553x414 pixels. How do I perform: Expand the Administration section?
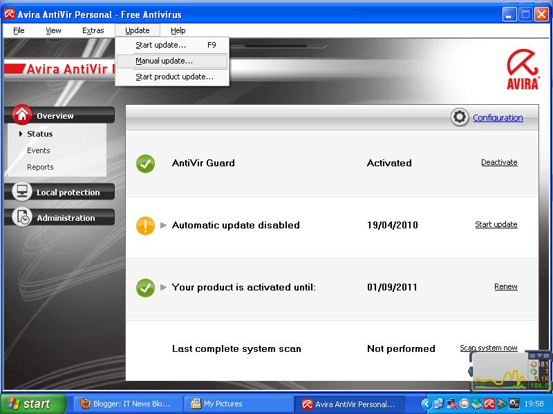59,217
